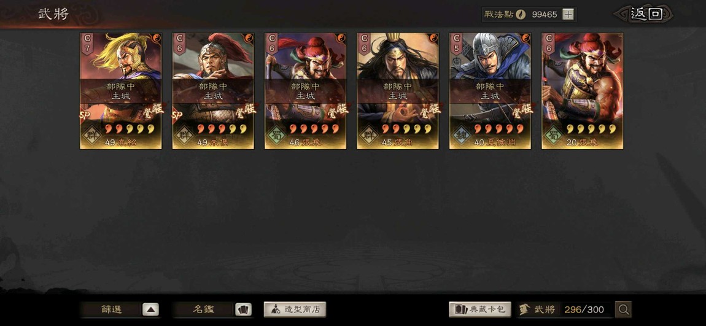
Task: Select the level 20 張飛 general card
Action: coord(582,91)
